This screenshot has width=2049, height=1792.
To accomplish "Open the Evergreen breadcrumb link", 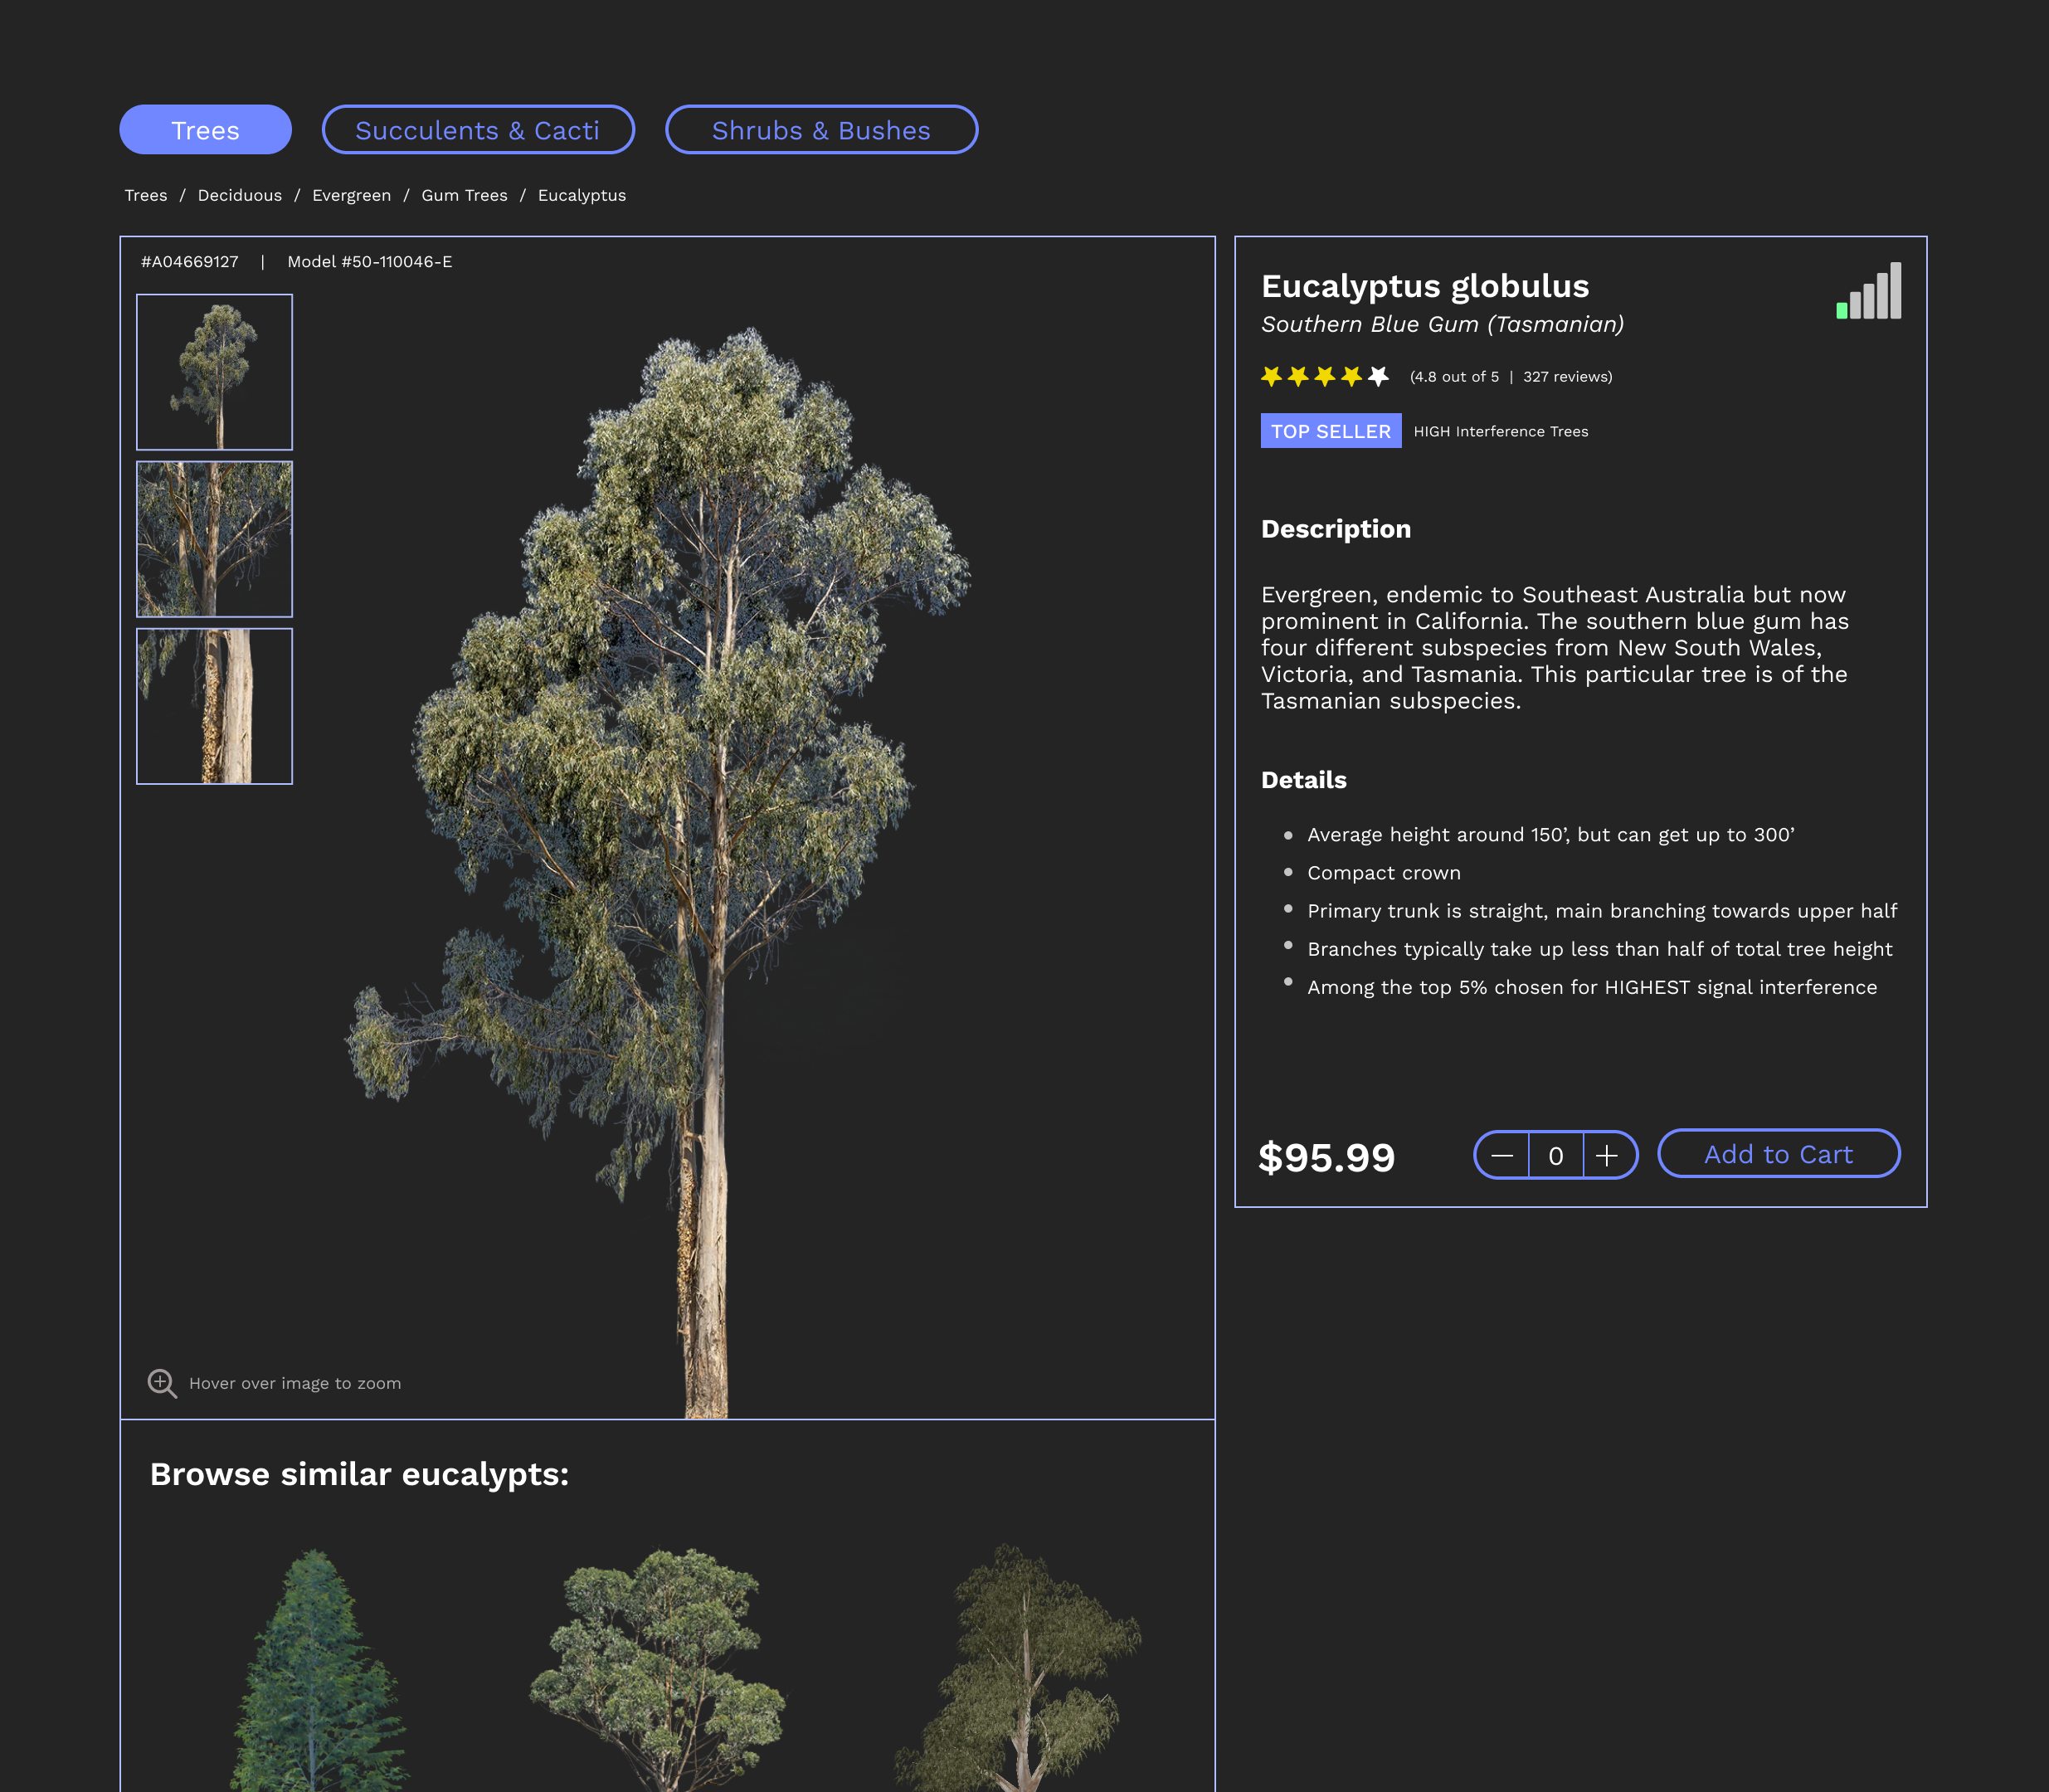I will point(351,195).
